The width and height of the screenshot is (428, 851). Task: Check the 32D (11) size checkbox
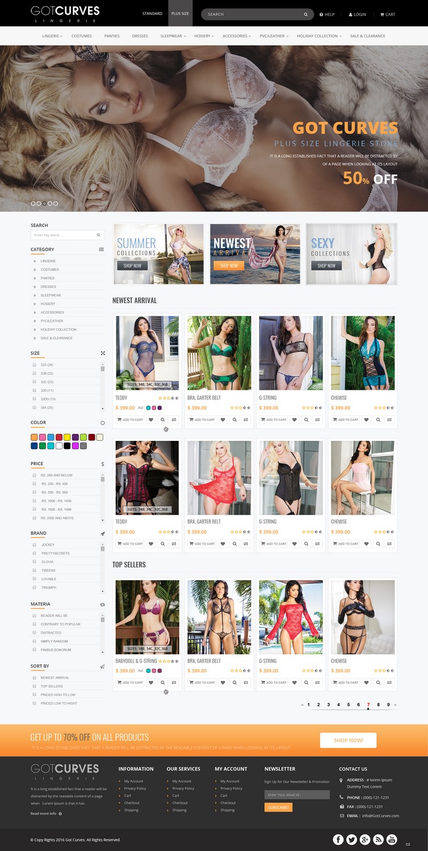pos(35,390)
